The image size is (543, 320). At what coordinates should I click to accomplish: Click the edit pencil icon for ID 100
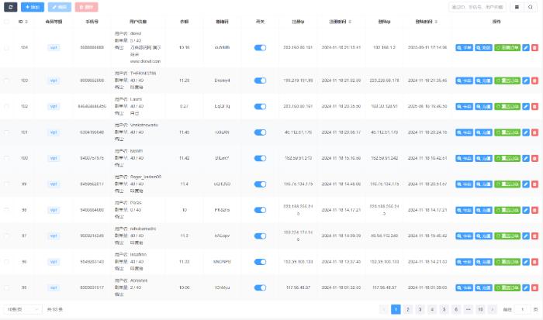click(527, 158)
